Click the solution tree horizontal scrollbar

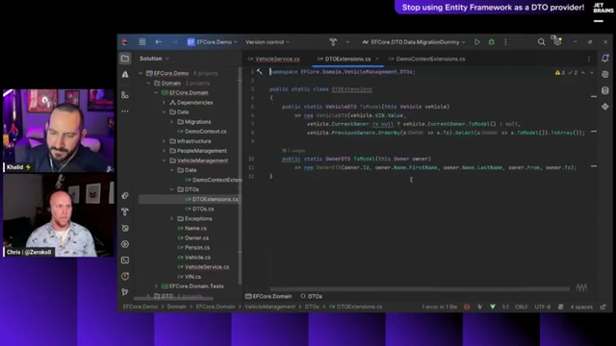point(173,299)
